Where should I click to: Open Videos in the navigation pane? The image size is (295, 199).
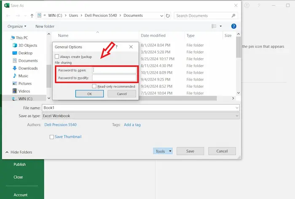click(x=21, y=91)
